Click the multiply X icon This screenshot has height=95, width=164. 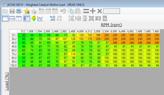tap(99, 11)
